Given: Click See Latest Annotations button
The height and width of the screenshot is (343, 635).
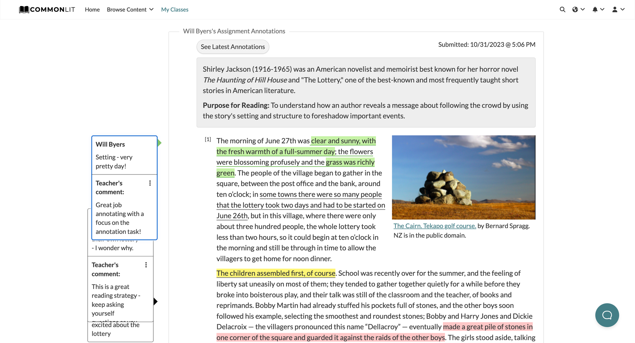Looking at the screenshot, I should (x=233, y=47).
